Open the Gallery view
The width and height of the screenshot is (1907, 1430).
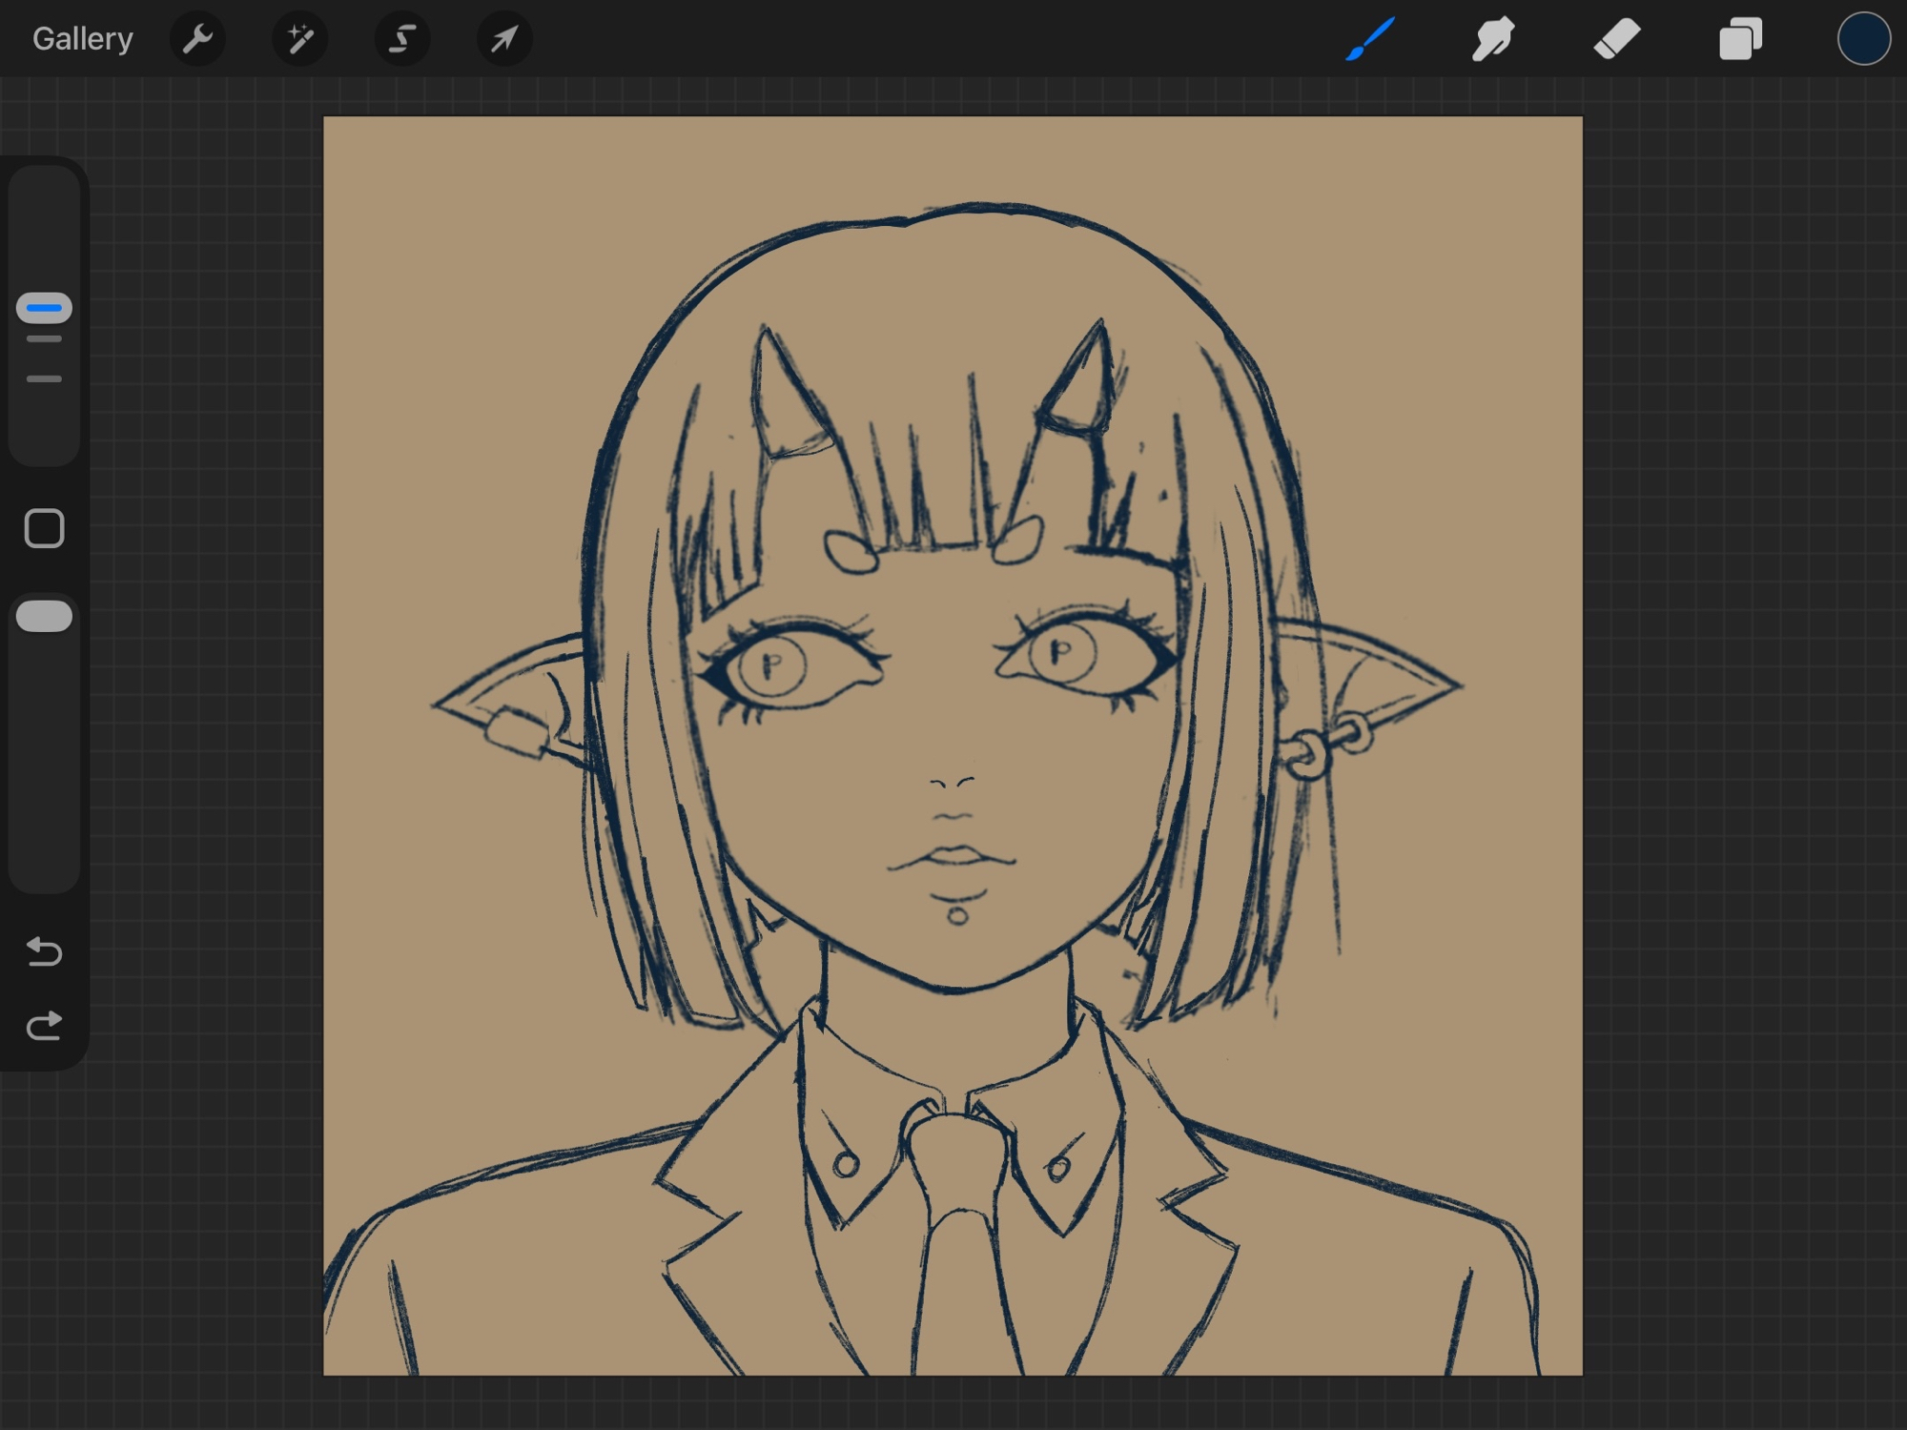(82, 39)
